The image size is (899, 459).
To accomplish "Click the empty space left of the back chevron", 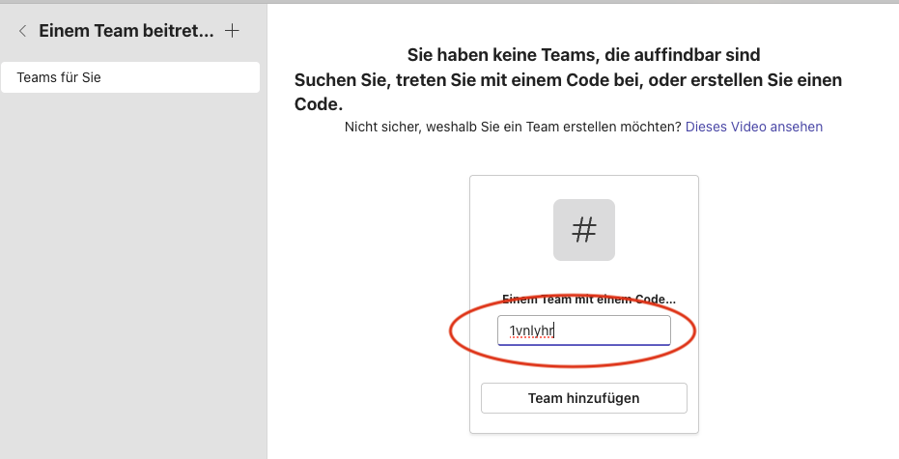I will [x=8, y=31].
